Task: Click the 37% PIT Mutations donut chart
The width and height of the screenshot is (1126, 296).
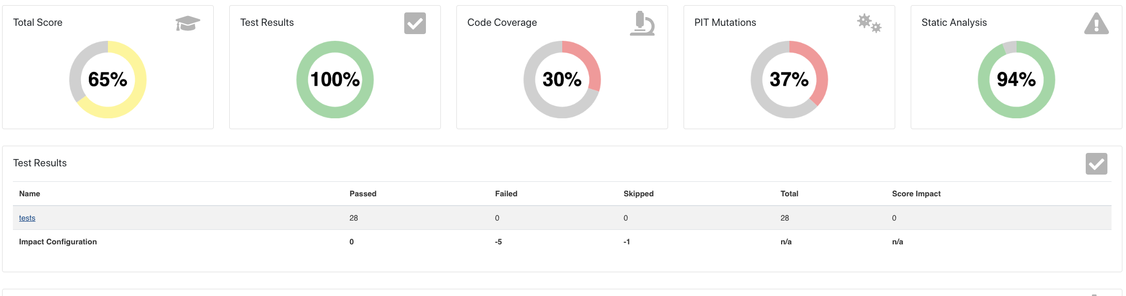Action: pos(789,80)
